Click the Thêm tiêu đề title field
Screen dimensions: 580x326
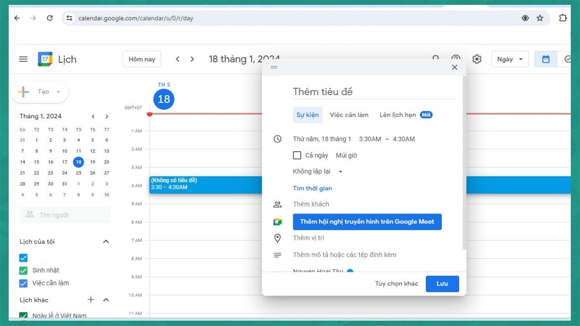[338, 91]
